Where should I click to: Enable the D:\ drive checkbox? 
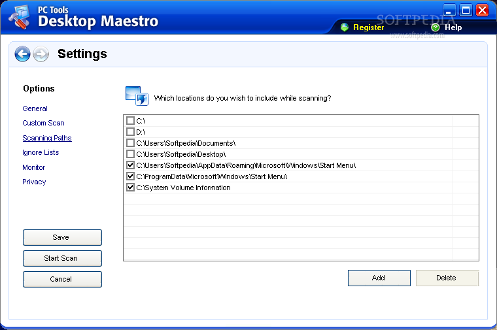pyautogui.click(x=130, y=132)
